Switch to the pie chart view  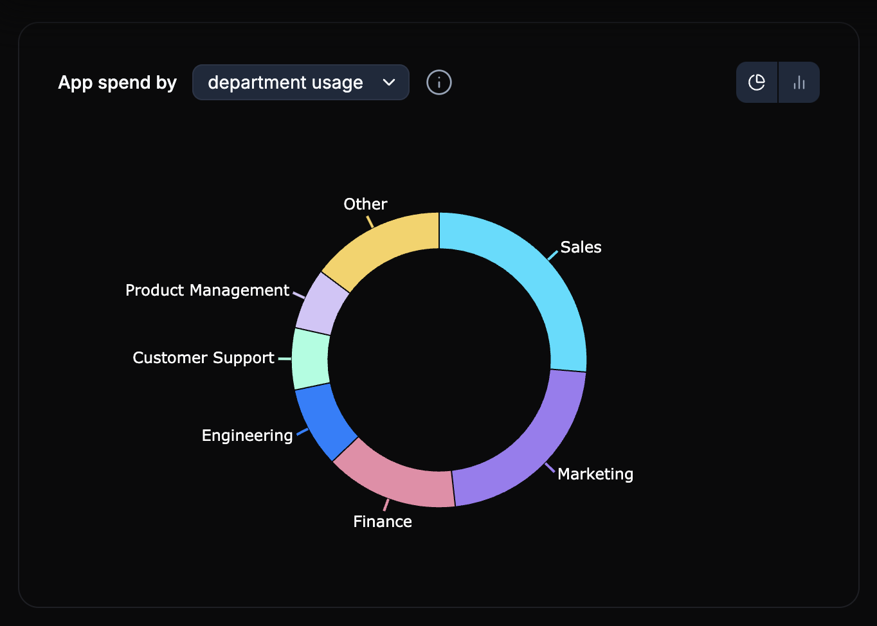(x=757, y=82)
